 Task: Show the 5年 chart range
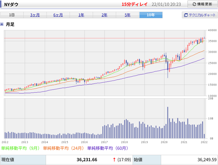tap(128, 15)
